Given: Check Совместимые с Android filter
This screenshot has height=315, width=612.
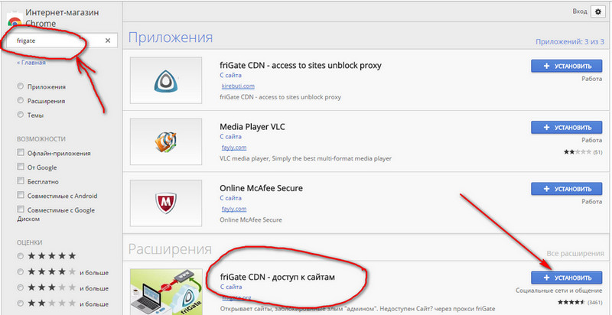Looking at the screenshot, I should pyautogui.click(x=21, y=195).
